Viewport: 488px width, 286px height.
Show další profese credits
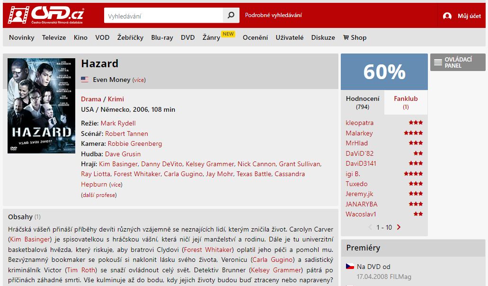pyautogui.click(x=98, y=195)
